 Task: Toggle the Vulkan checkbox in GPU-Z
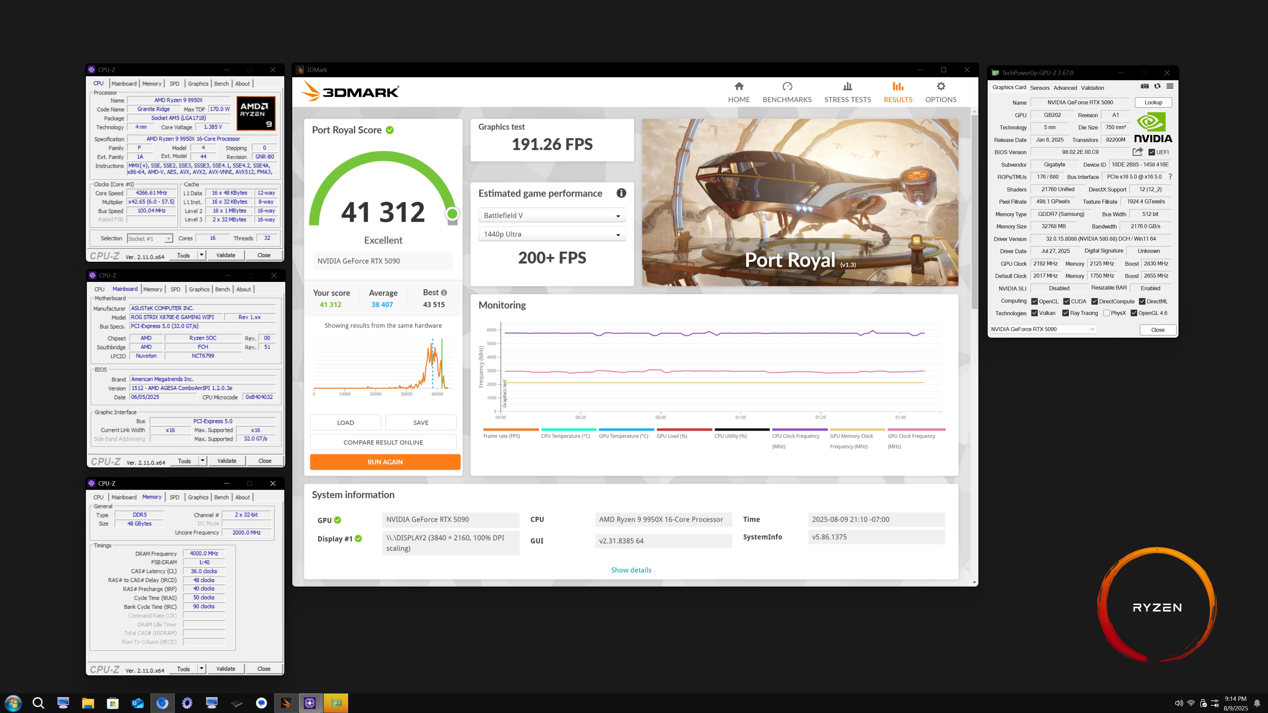(1034, 313)
